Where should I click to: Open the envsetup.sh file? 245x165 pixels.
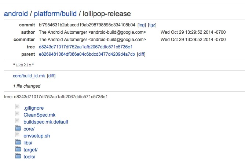point(36,136)
